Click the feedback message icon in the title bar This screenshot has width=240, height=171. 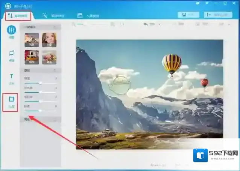coord(197,3)
